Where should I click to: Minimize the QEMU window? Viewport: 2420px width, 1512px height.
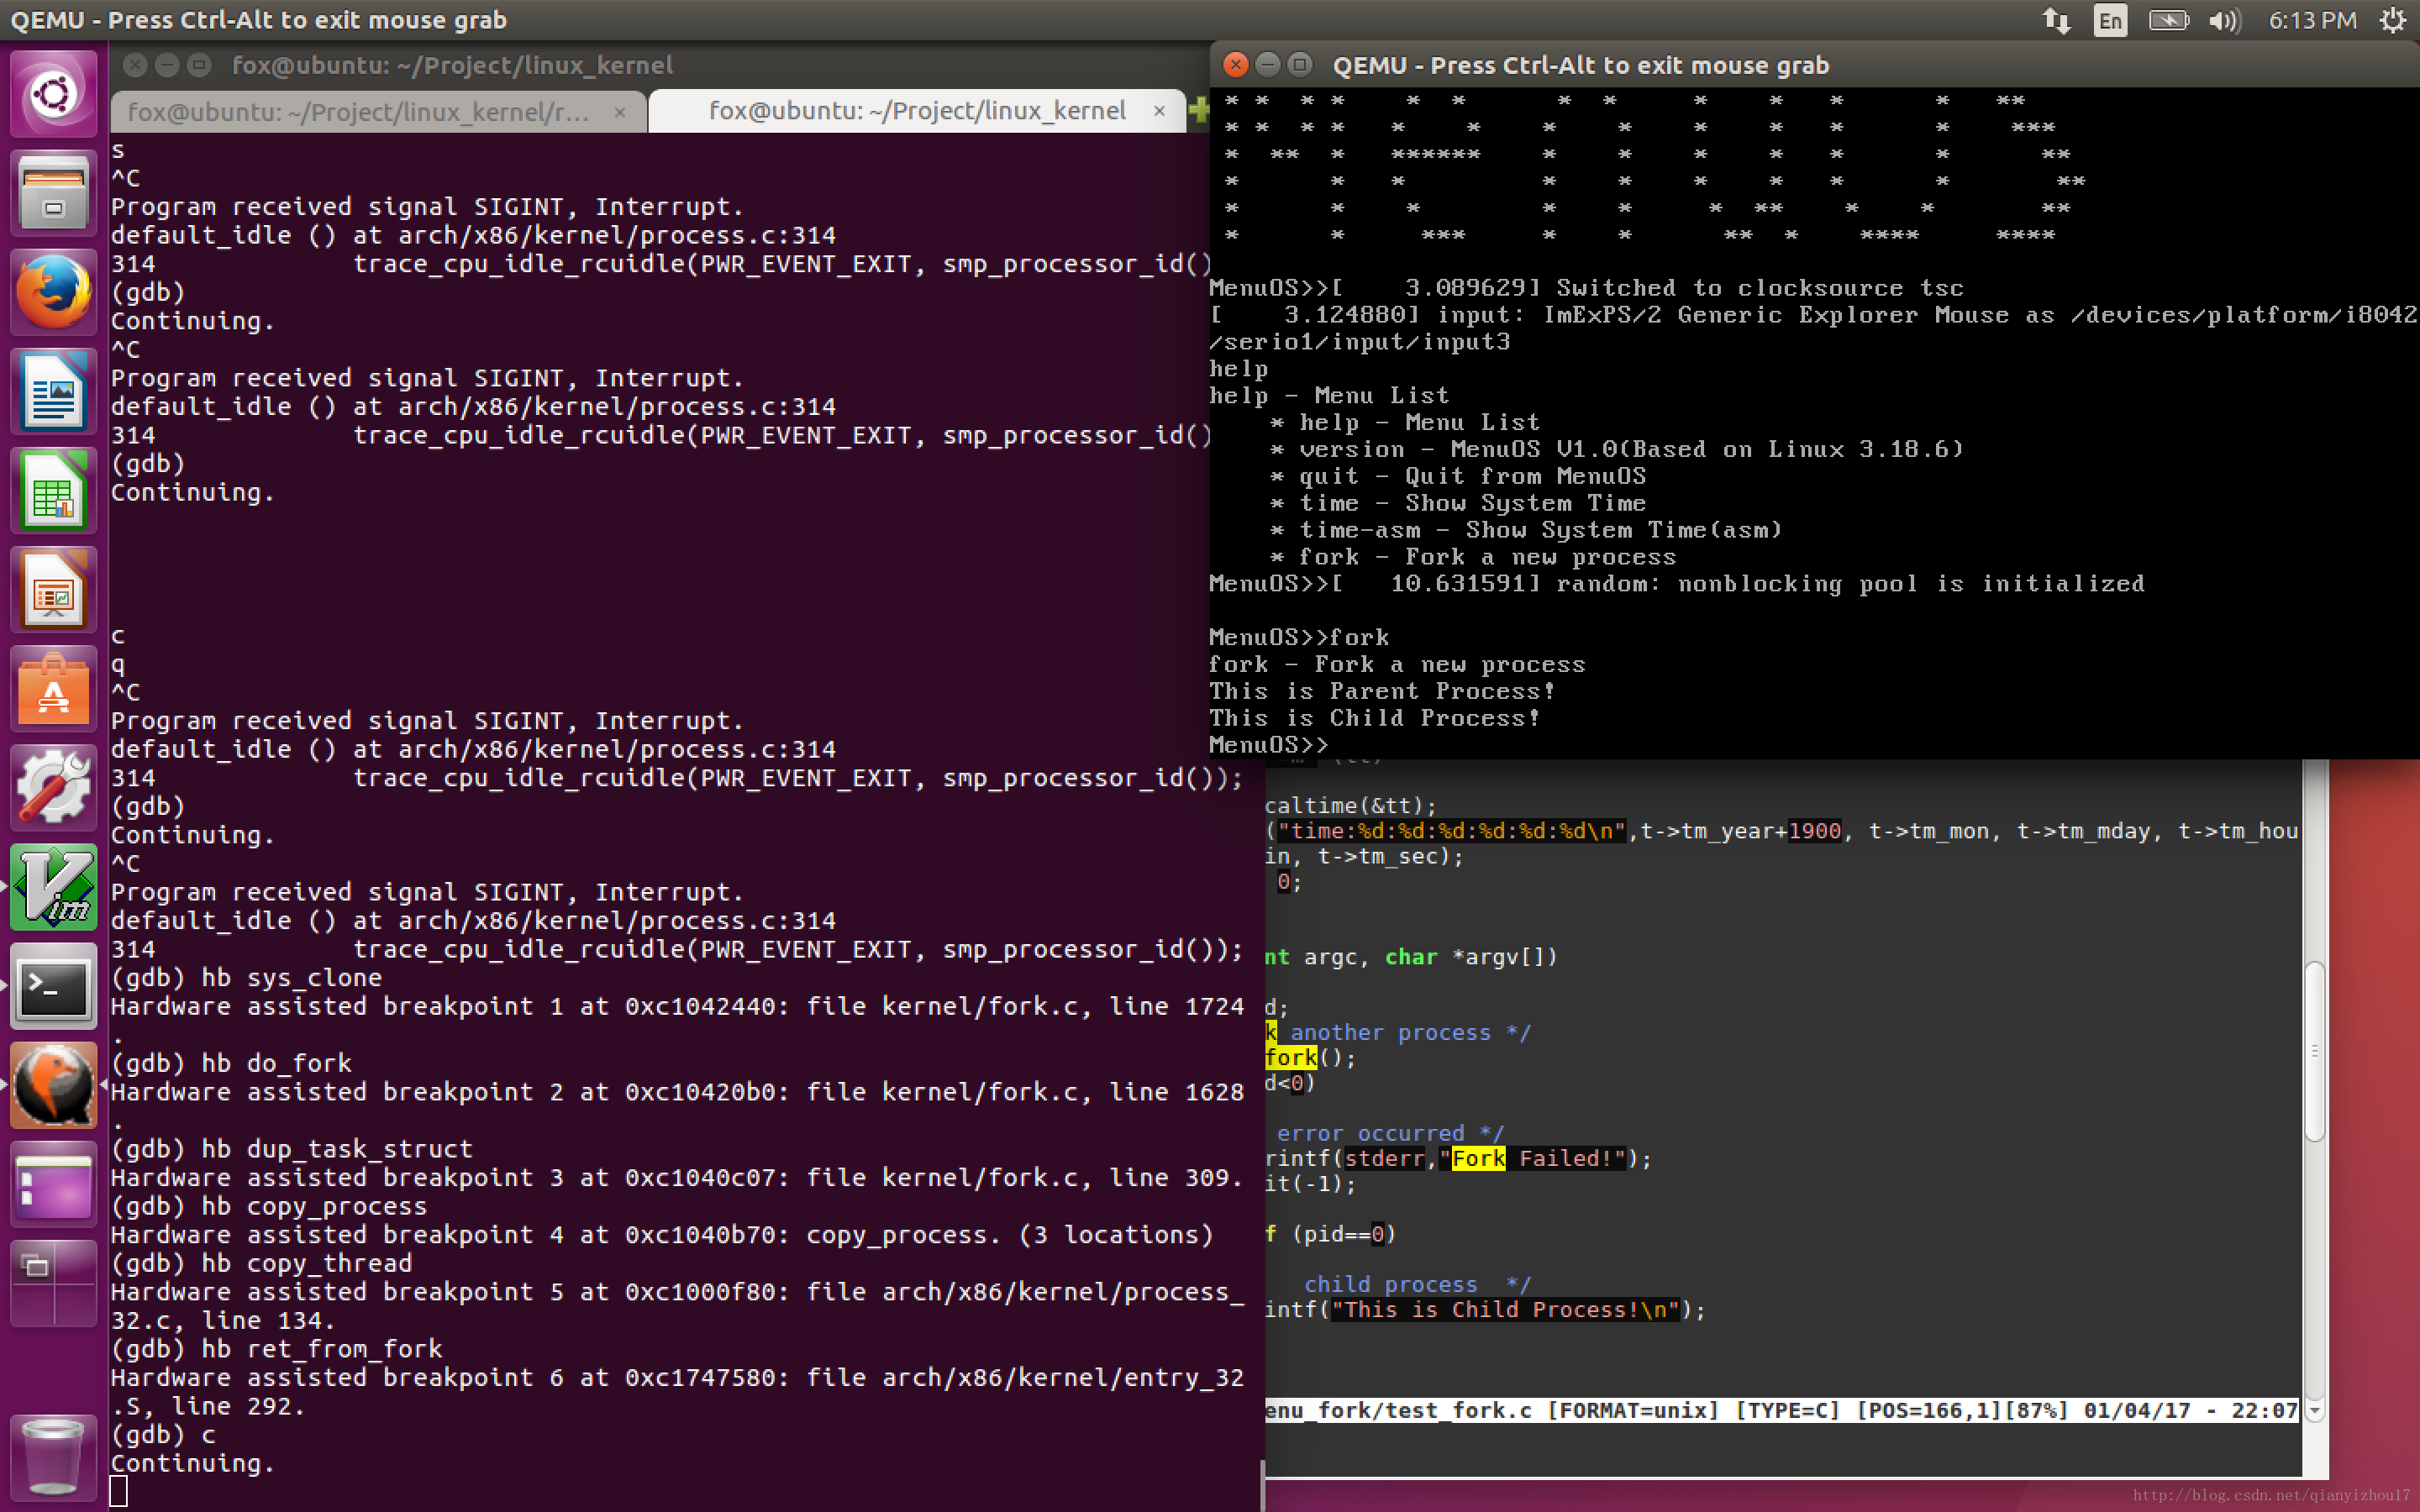point(1268,65)
